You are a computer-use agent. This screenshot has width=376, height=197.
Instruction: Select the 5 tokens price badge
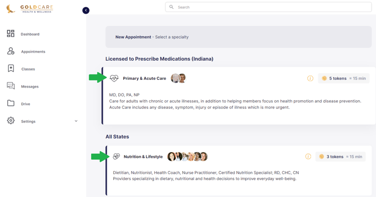(x=344, y=78)
